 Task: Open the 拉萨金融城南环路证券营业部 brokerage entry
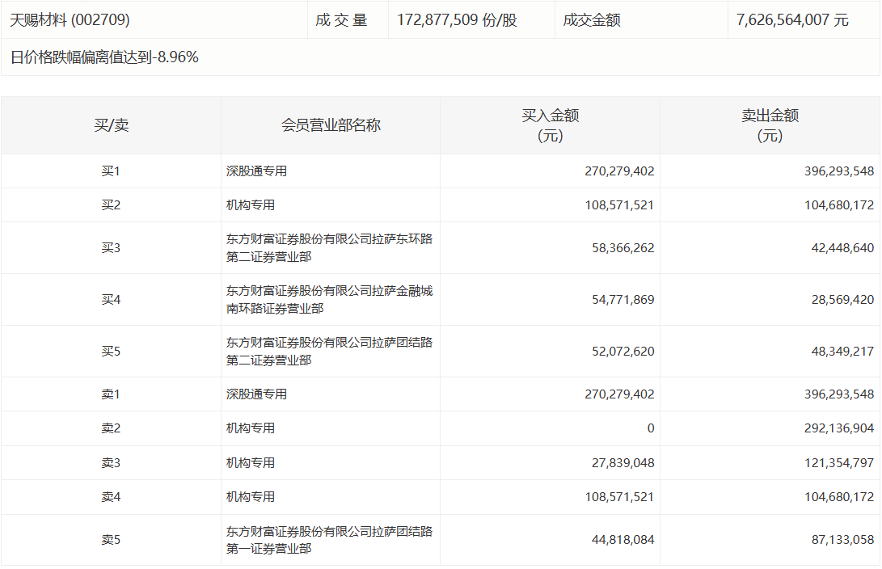329,300
